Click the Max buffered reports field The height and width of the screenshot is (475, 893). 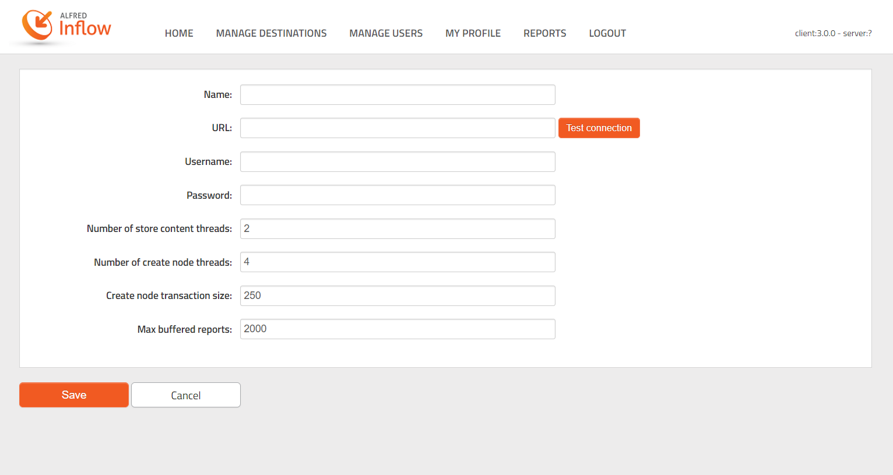(398, 329)
